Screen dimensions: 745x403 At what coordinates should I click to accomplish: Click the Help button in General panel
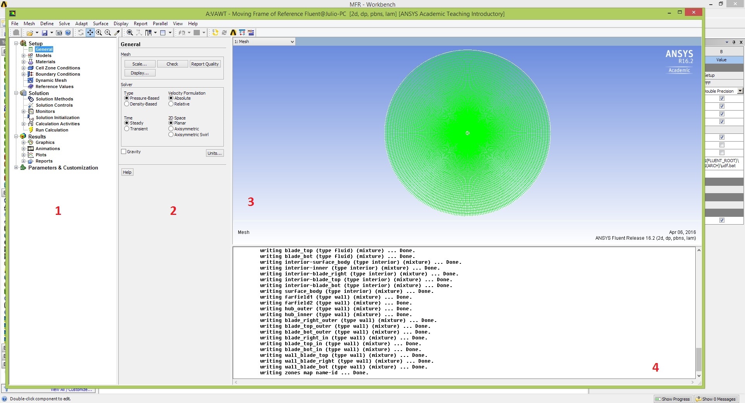127,172
